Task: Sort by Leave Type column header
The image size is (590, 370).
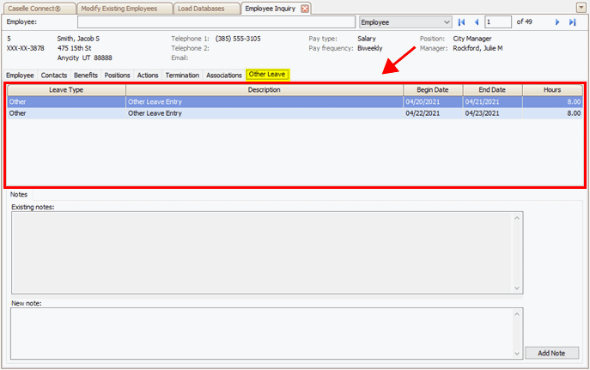Action: (66, 89)
